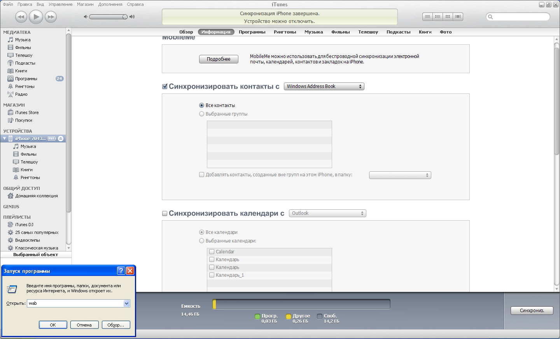Image resolution: width=560 pixels, height=339 pixels.
Task: Select Выбранные календари radio button
Action: (x=201, y=241)
